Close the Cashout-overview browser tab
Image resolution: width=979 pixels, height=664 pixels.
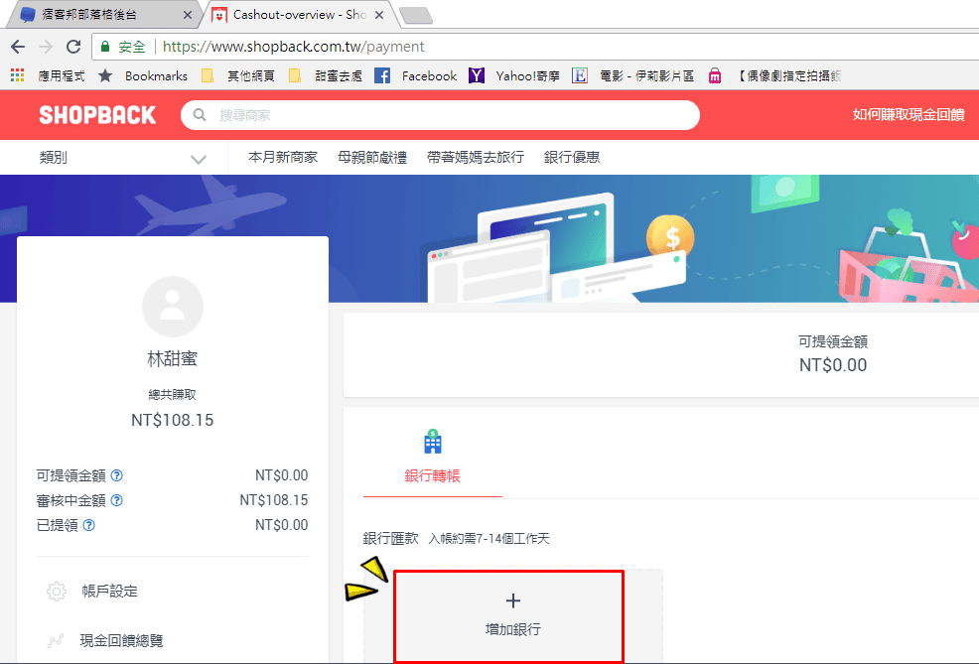pyautogui.click(x=378, y=15)
